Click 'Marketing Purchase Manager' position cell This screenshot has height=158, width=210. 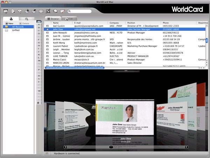142,46
